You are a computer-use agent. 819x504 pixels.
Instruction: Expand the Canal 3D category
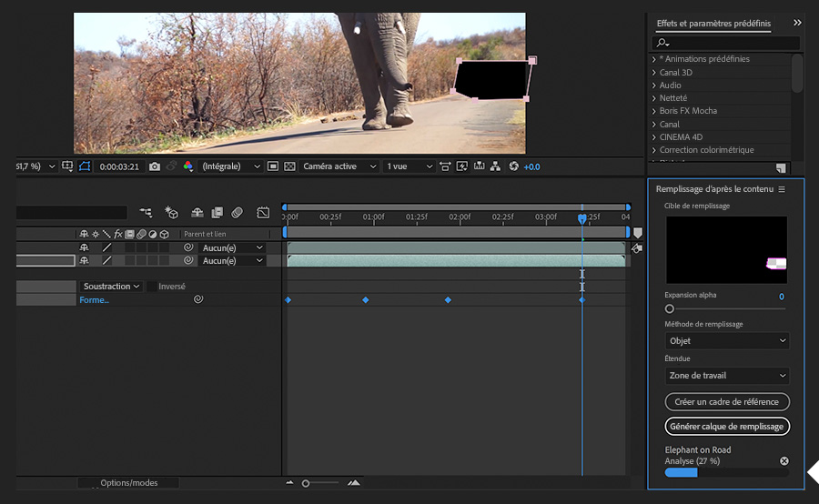(654, 73)
